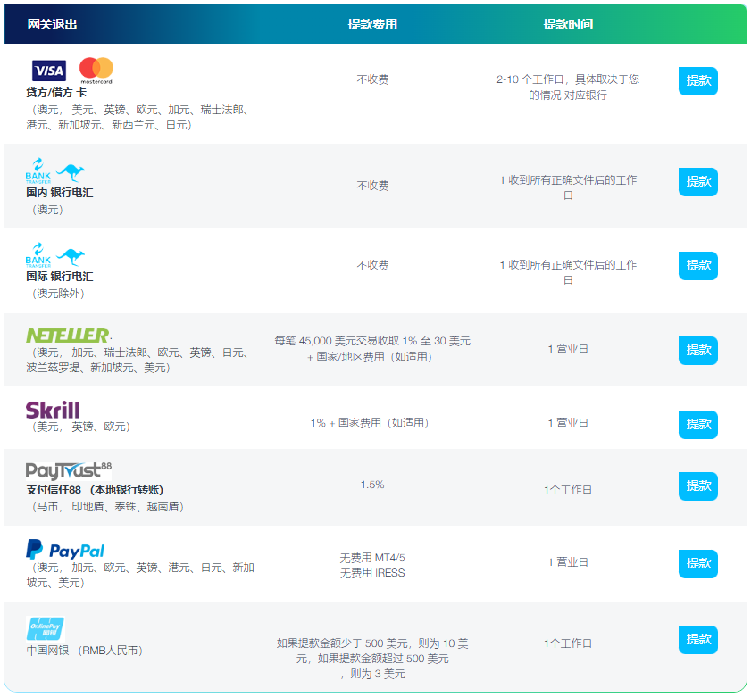Click 提款 button for 国际 银行电汇
This screenshot has height=697, width=751.
pyautogui.click(x=697, y=266)
